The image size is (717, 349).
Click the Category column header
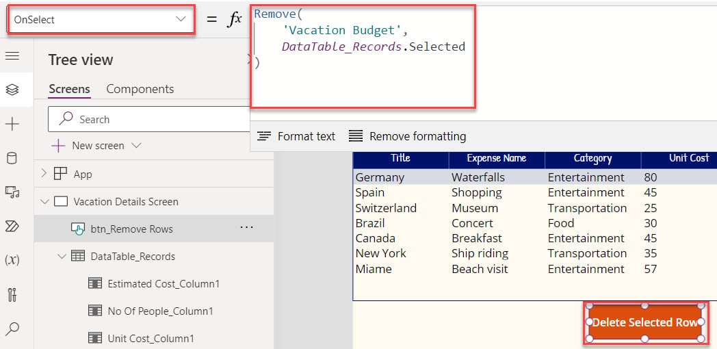pyautogui.click(x=592, y=158)
